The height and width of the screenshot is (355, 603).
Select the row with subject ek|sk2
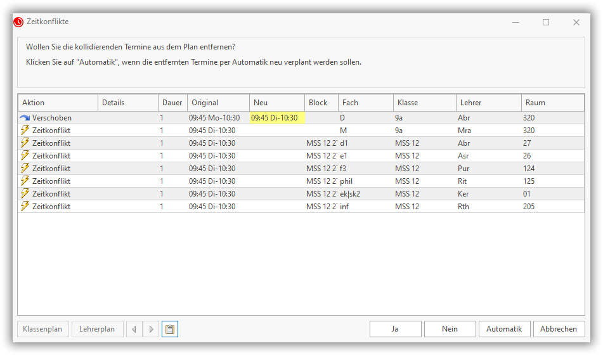[350, 194]
